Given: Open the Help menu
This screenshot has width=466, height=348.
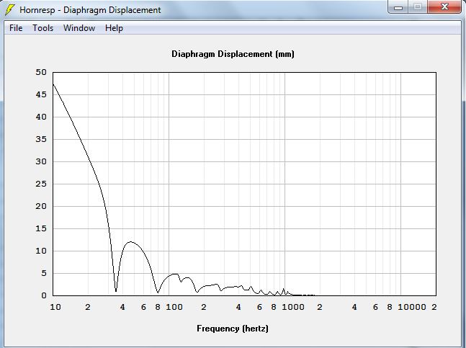Looking at the screenshot, I should (114, 28).
